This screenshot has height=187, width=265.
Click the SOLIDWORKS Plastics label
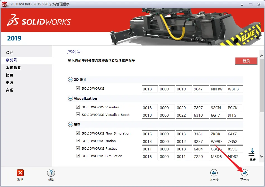coord(99,148)
